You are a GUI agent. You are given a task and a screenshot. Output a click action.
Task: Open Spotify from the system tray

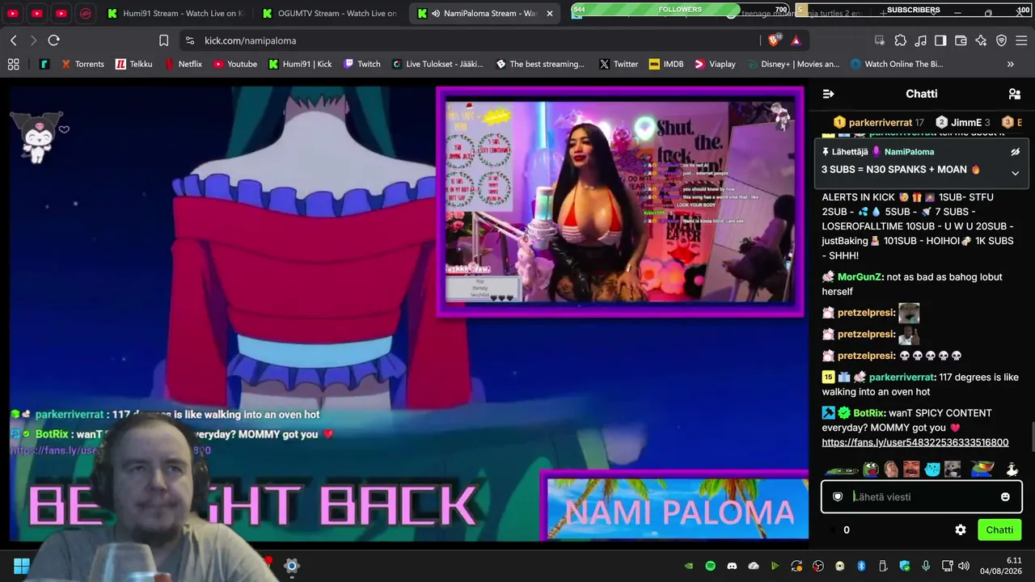[711, 566]
